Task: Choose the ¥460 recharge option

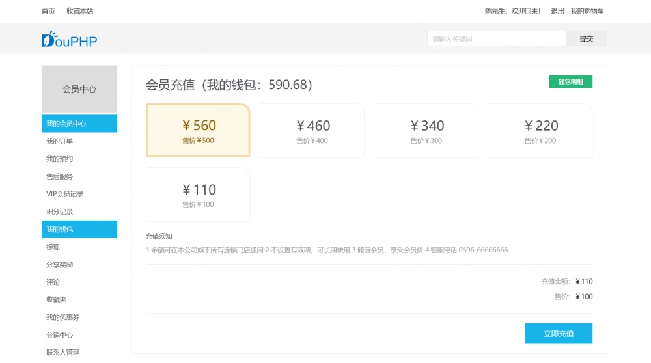Action: 312,131
